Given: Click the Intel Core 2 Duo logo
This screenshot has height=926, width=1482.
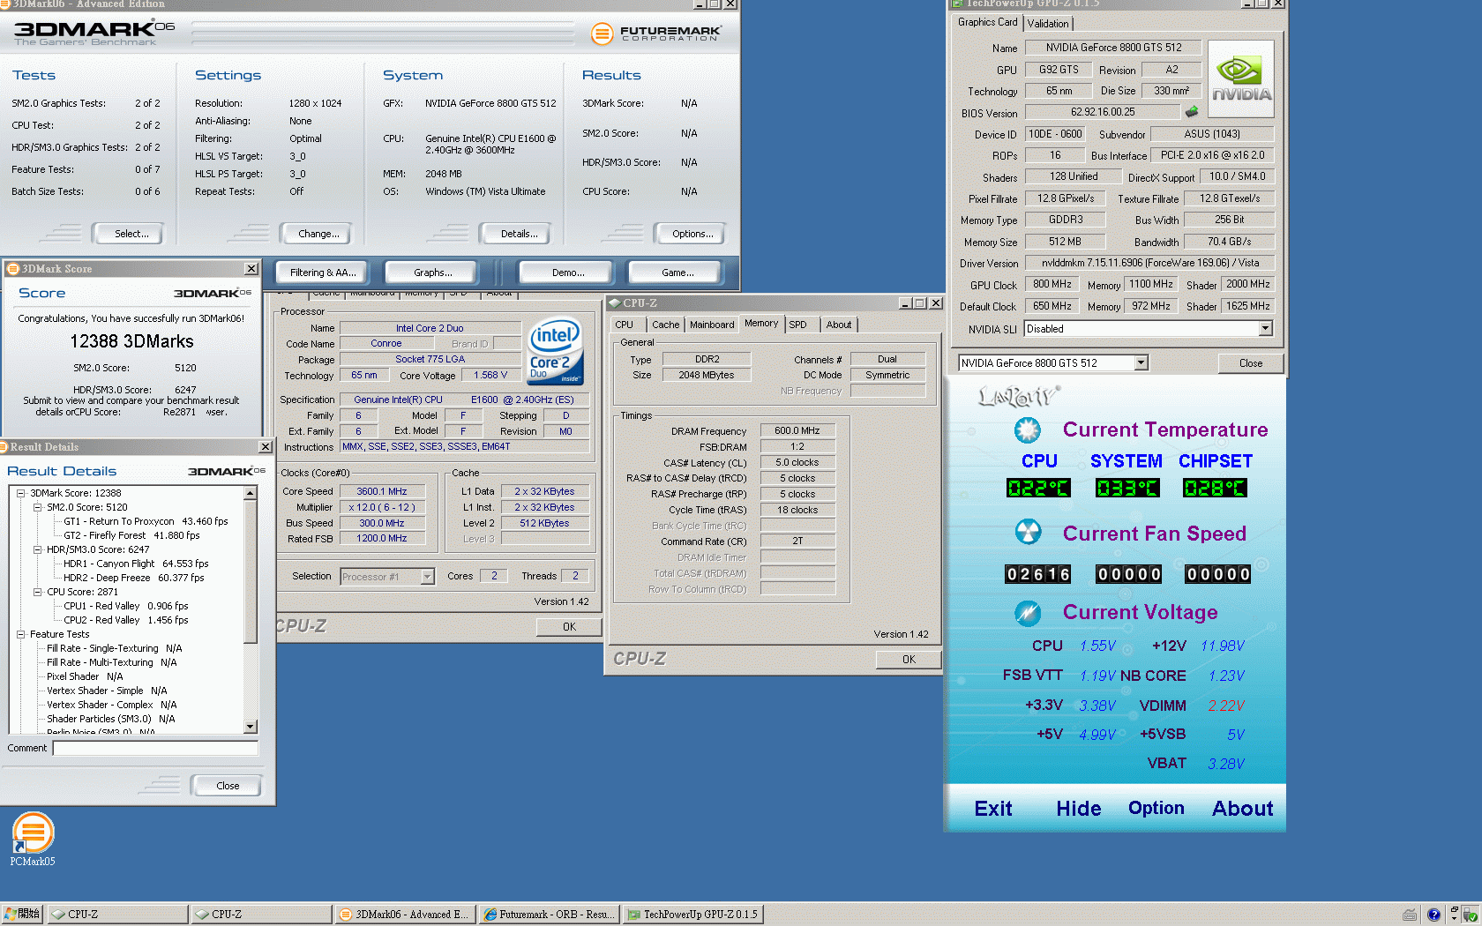Looking at the screenshot, I should (x=555, y=350).
